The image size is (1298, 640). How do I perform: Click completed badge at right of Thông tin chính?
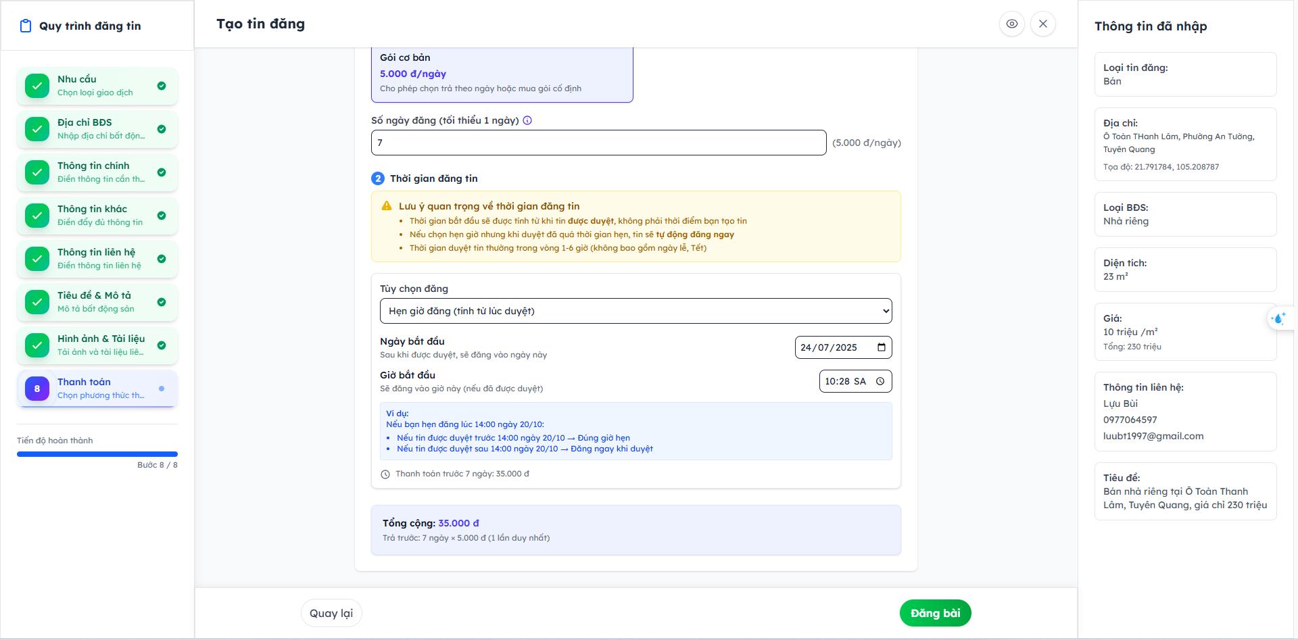(162, 172)
